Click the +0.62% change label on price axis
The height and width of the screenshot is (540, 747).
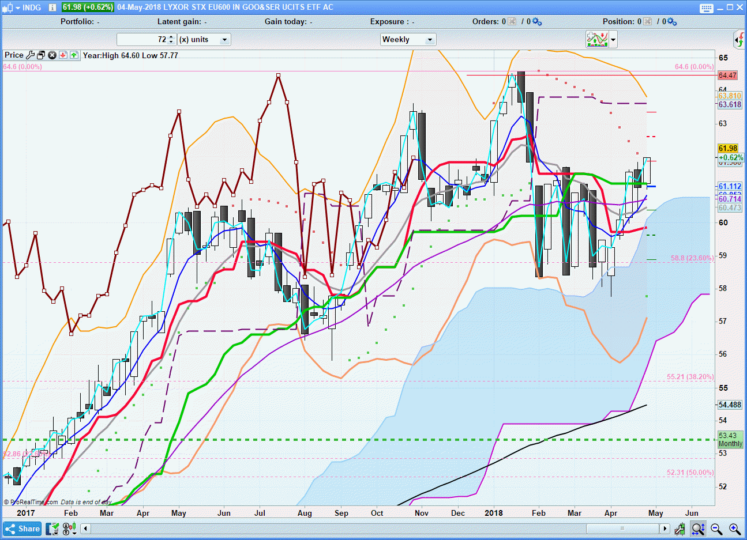click(x=731, y=157)
